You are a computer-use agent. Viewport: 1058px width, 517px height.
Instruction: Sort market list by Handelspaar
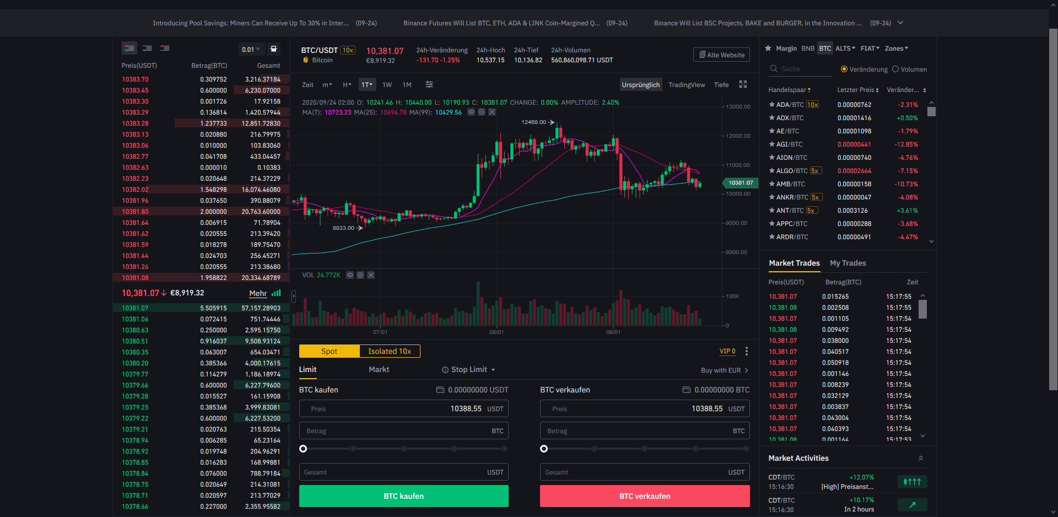click(x=790, y=90)
